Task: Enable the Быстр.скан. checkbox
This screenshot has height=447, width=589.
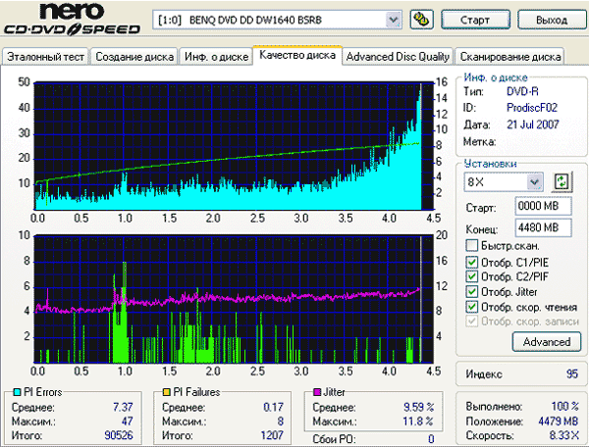Action: coord(471,246)
